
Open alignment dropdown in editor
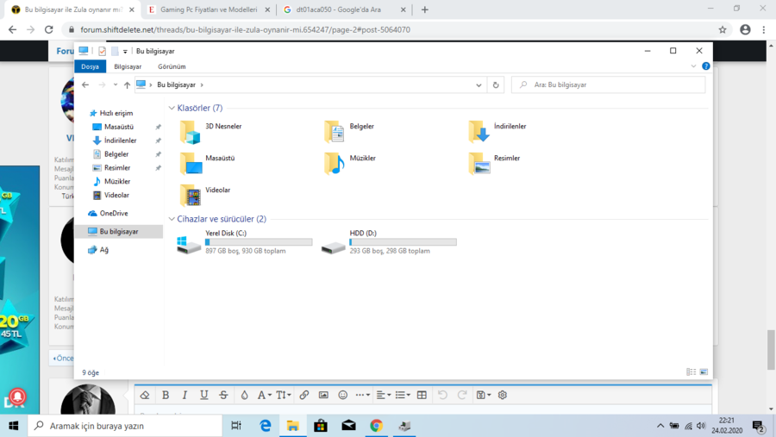384,395
